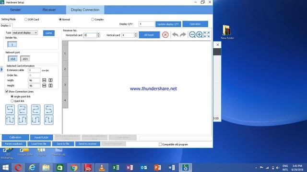Decrease Horizontal card with the down arrow
The image size is (307, 172).
tap(98, 36)
